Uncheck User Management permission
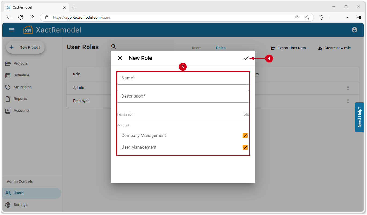Image resolution: width=367 pixels, height=215 pixels. [245, 147]
